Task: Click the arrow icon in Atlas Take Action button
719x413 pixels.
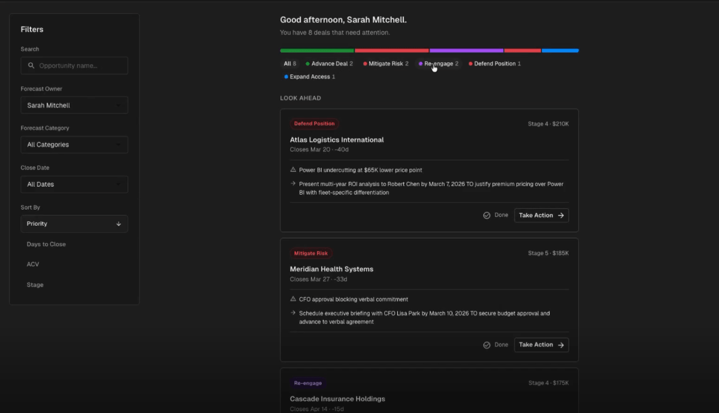Action: point(561,215)
